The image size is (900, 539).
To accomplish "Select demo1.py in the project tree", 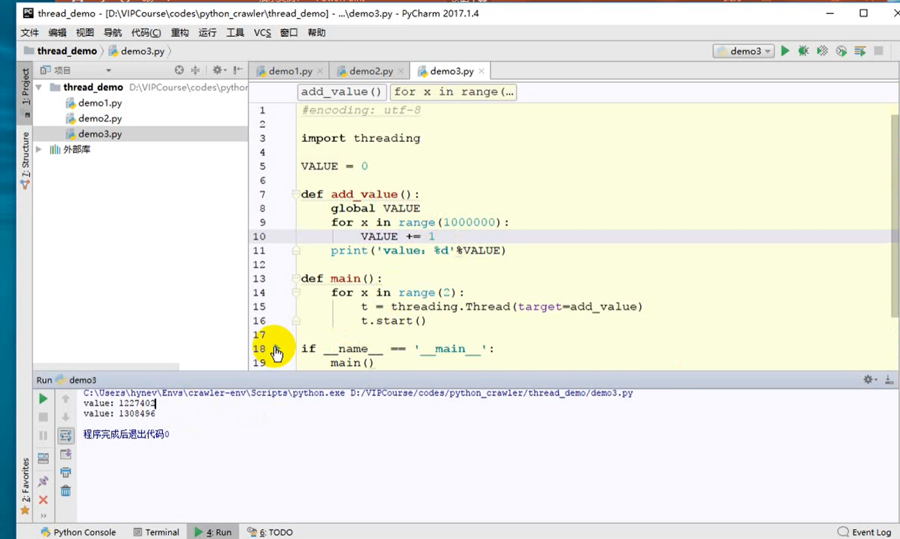I will pos(100,103).
